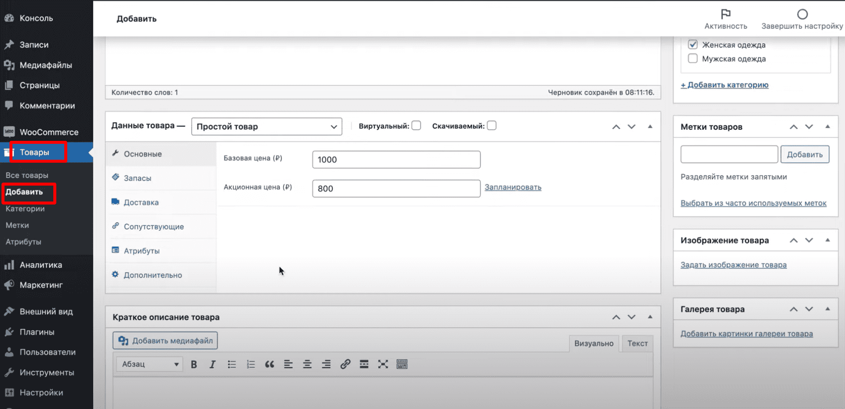This screenshot has width=845, height=409.
Task: Select the Доставка product data tab
Action: click(161, 202)
